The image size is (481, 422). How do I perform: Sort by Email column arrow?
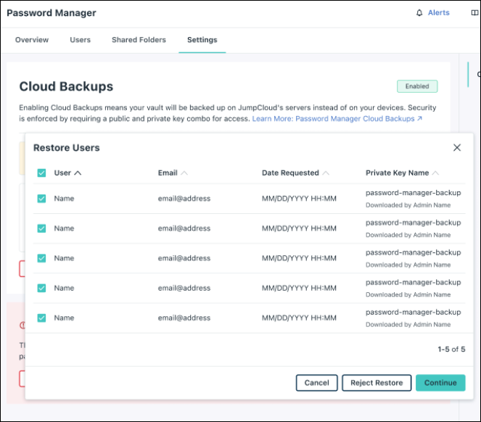184,173
